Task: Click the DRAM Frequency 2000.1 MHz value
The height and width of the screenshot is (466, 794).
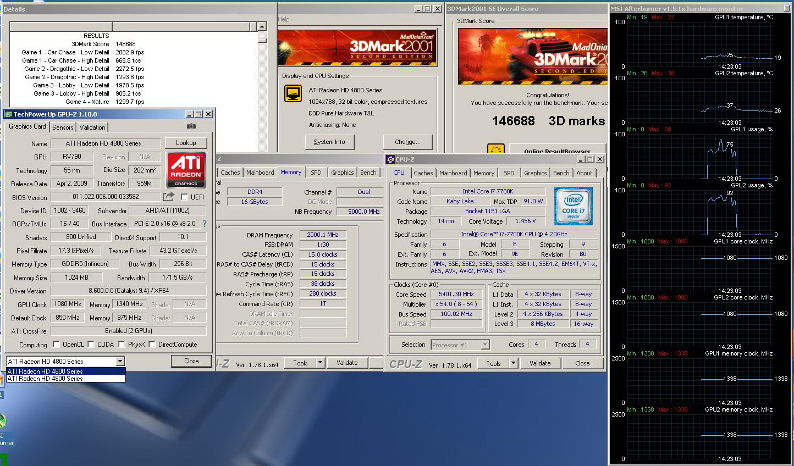Action: click(323, 235)
